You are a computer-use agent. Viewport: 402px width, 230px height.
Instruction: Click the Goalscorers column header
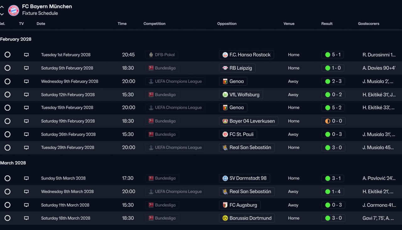(369, 24)
